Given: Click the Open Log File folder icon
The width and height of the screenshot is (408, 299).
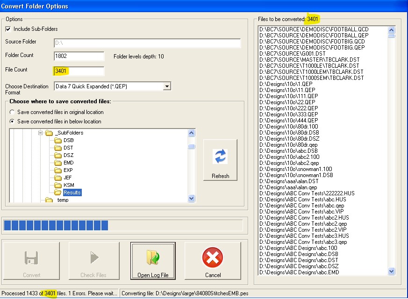Looking at the screenshot, I should pyautogui.click(x=153, y=257).
